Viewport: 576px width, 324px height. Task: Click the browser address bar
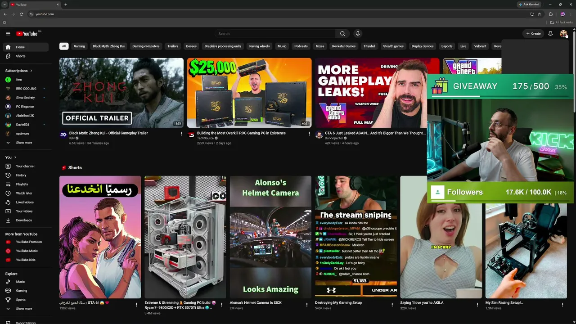(279, 14)
